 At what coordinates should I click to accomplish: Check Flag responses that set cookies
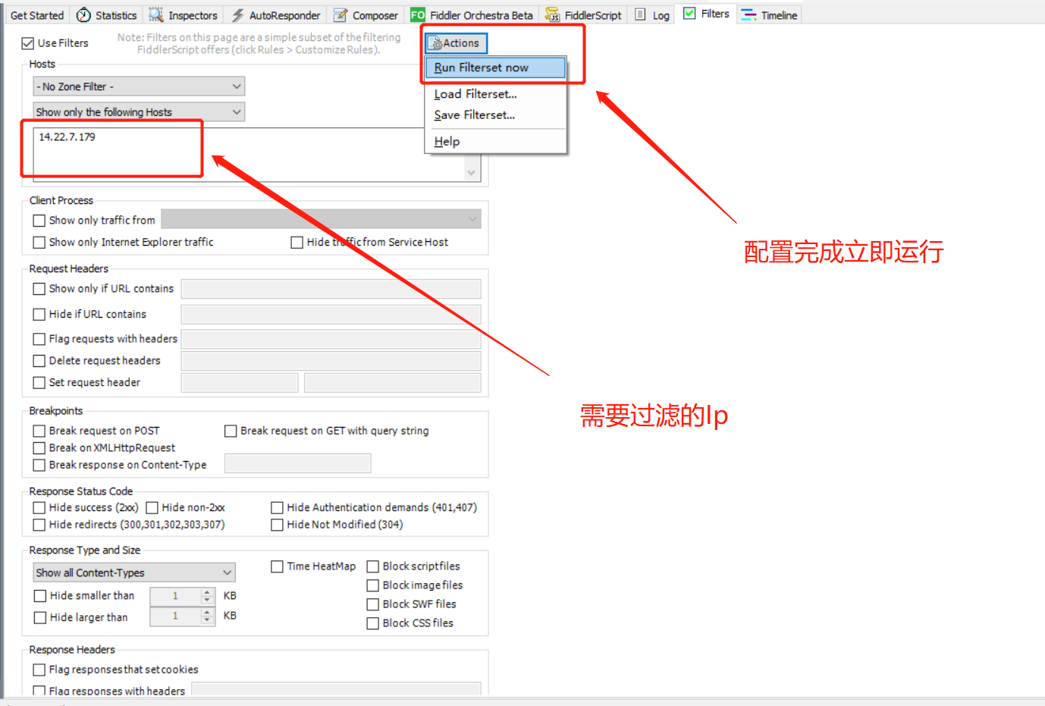pos(39,670)
